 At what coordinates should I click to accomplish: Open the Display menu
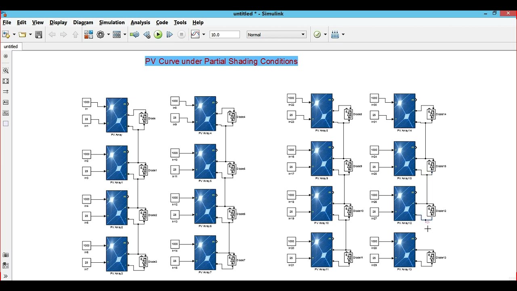pyautogui.click(x=58, y=23)
